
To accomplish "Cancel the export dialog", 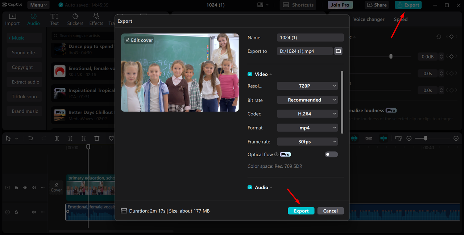I will click(330, 211).
